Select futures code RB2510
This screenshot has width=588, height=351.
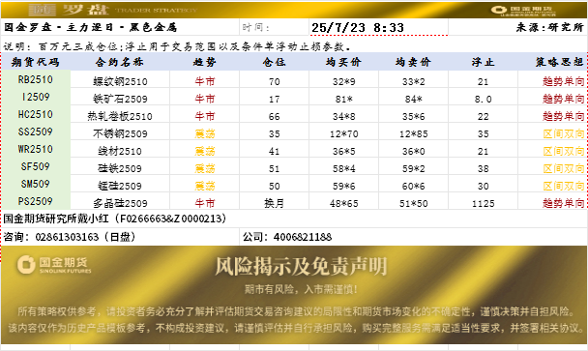[35, 79]
